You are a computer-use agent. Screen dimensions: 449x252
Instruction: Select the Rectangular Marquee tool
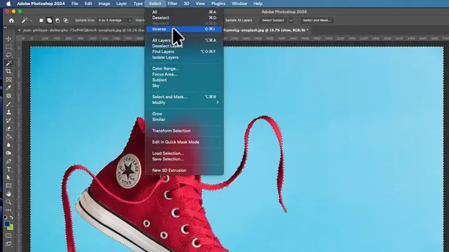8,46
